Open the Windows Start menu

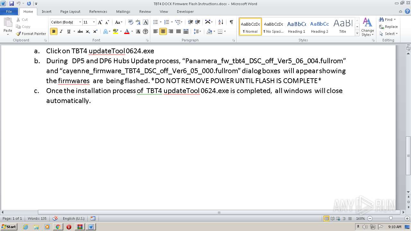[x=9, y=227]
